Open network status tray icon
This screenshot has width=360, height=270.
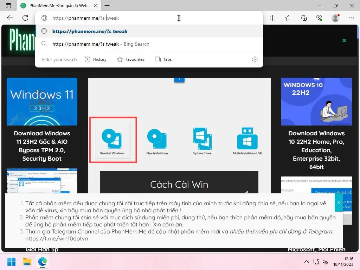click(x=316, y=262)
